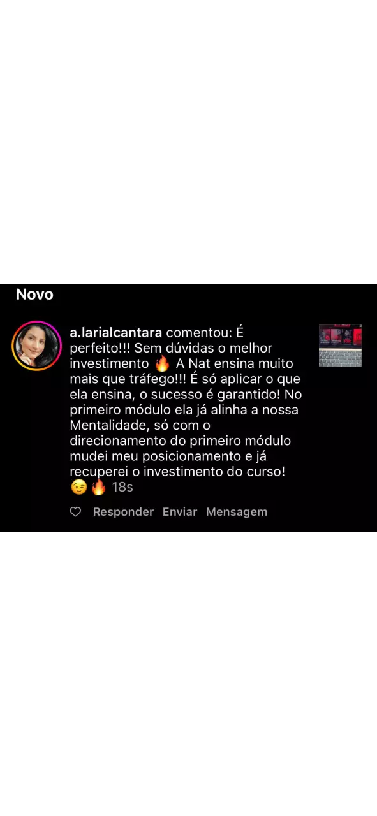Click the Enviar button
This screenshot has height=816, width=377.
[x=180, y=512]
